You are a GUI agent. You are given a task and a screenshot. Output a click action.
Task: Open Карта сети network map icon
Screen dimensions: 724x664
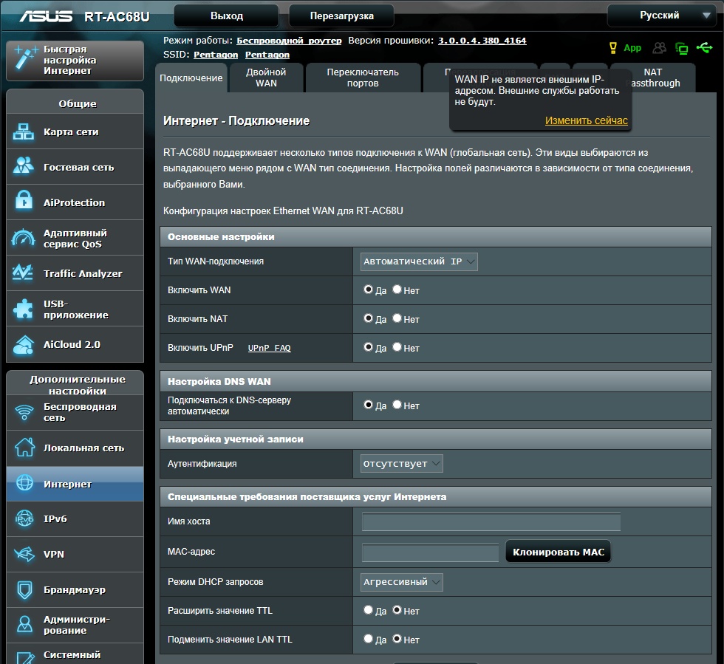[x=23, y=131]
